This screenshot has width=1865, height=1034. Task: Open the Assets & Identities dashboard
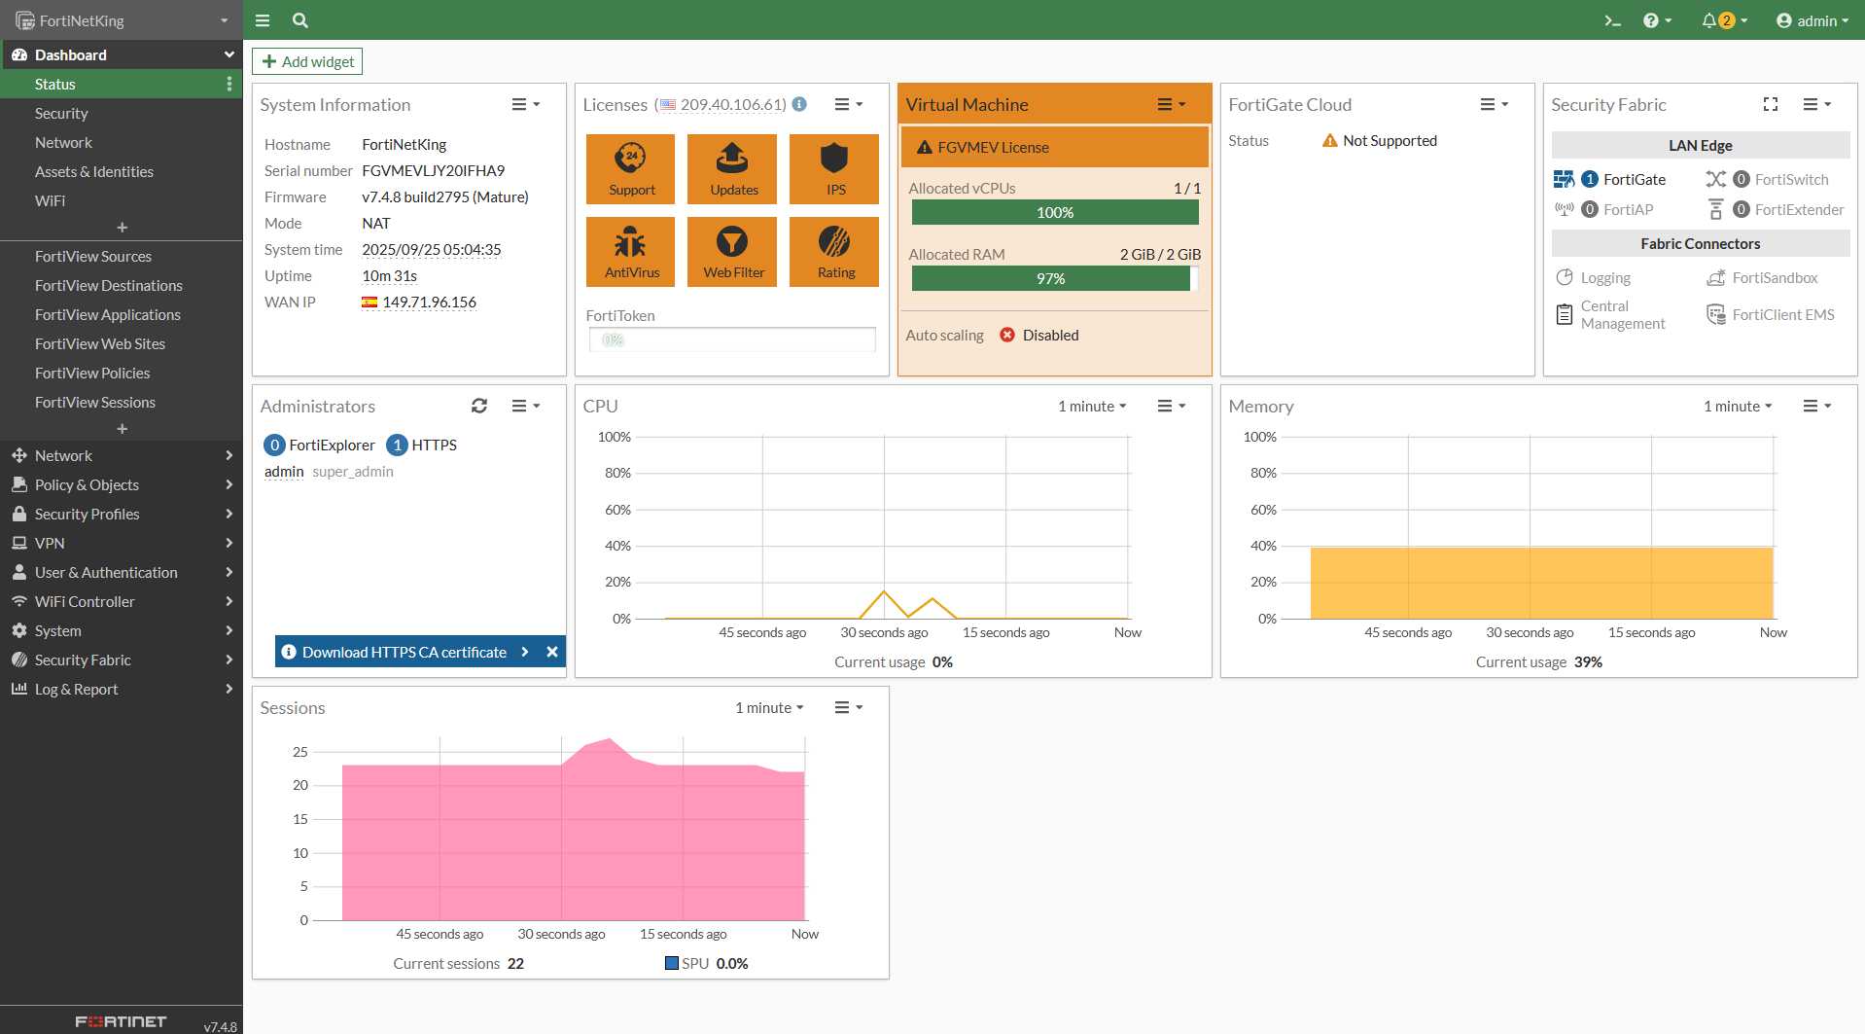(122, 171)
